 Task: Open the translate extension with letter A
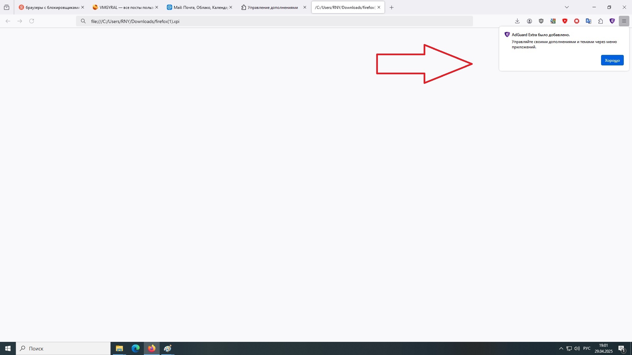pyautogui.click(x=589, y=21)
